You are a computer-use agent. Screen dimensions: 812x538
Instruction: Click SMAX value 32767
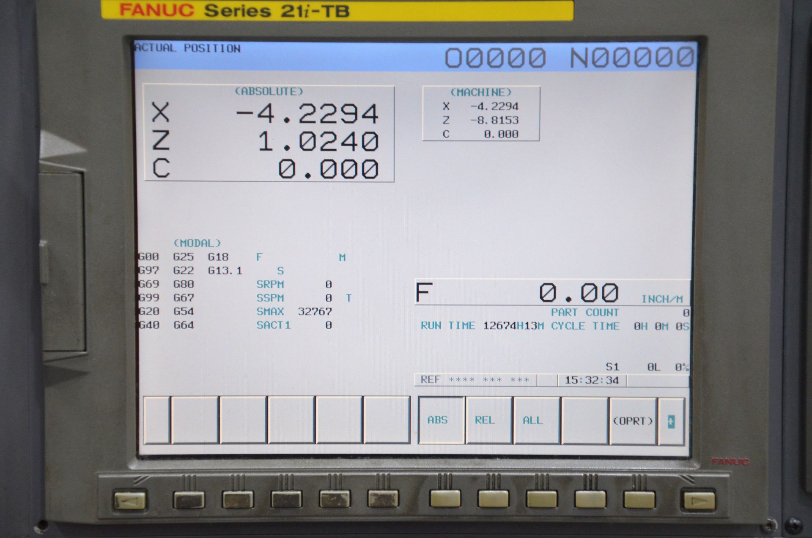tap(315, 312)
